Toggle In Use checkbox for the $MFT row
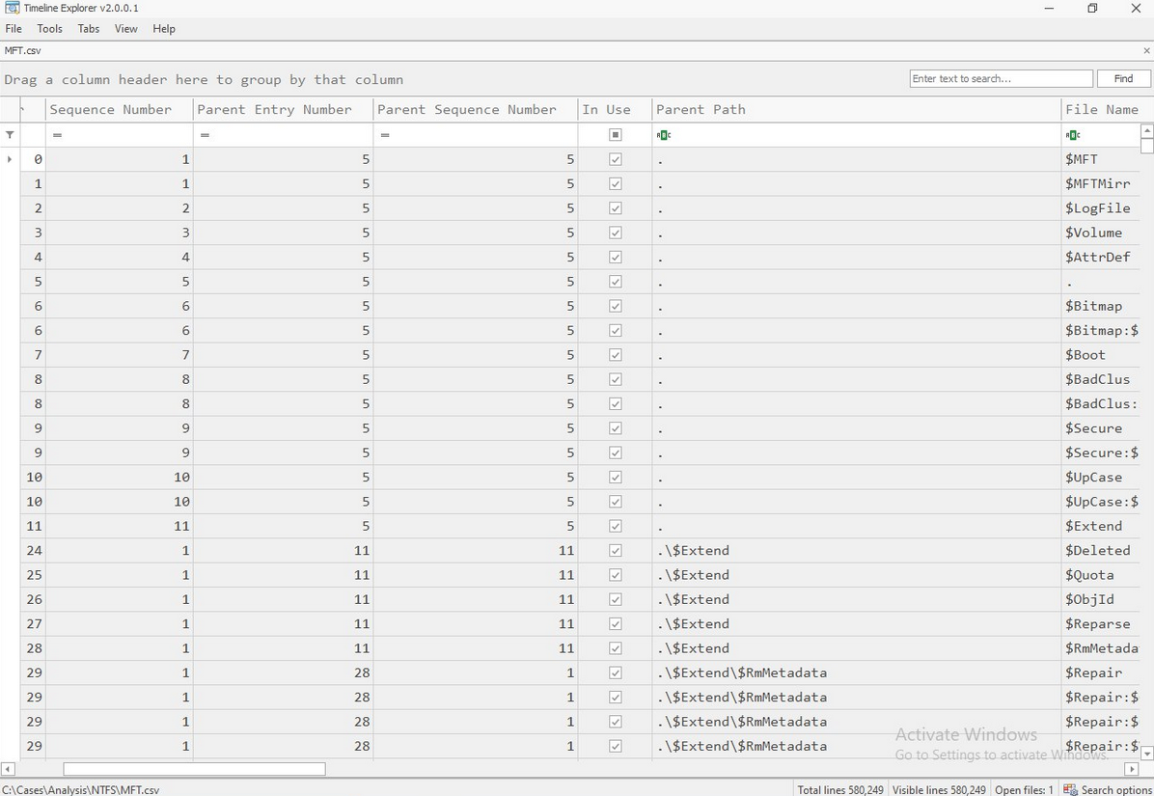Screen dimensions: 1154x796 pyautogui.click(x=616, y=159)
